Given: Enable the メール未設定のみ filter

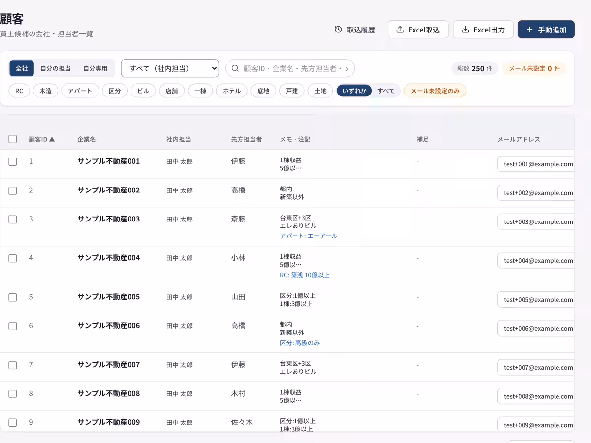Looking at the screenshot, I should (x=435, y=91).
